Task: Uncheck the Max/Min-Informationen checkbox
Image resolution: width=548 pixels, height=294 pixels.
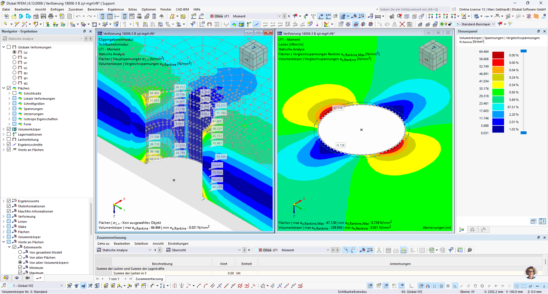Action: tap(9, 211)
